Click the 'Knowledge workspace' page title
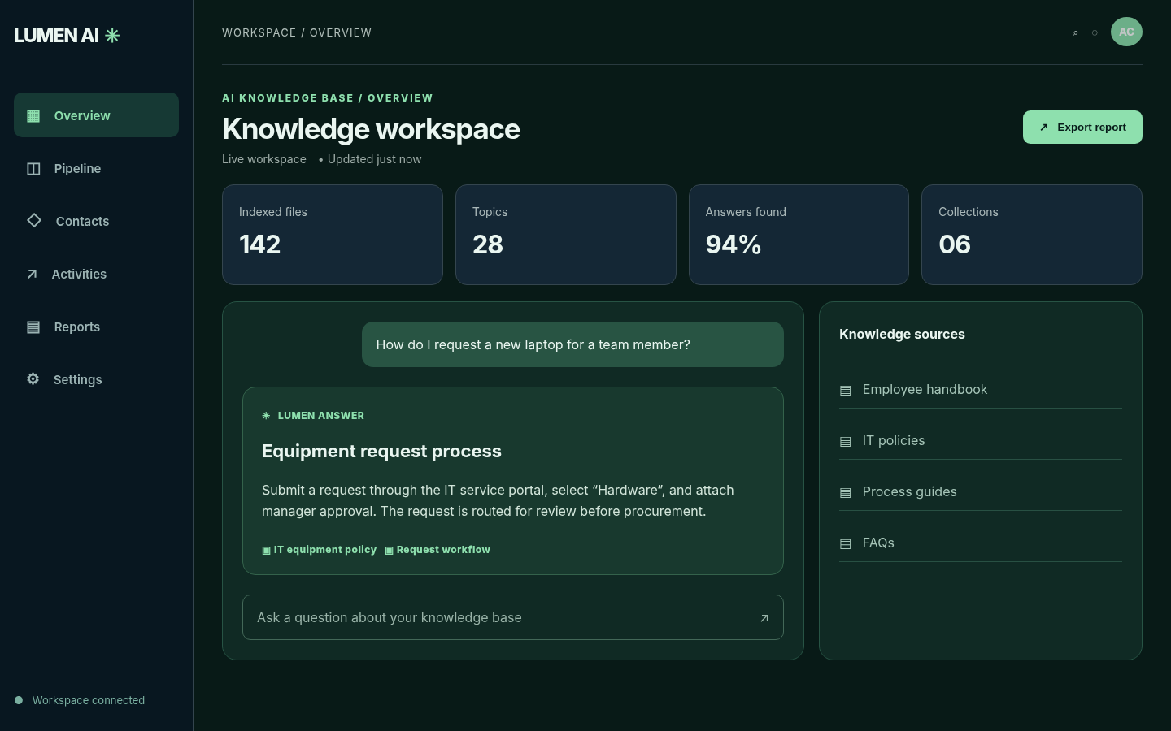The image size is (1171, 731). [371, 128]
